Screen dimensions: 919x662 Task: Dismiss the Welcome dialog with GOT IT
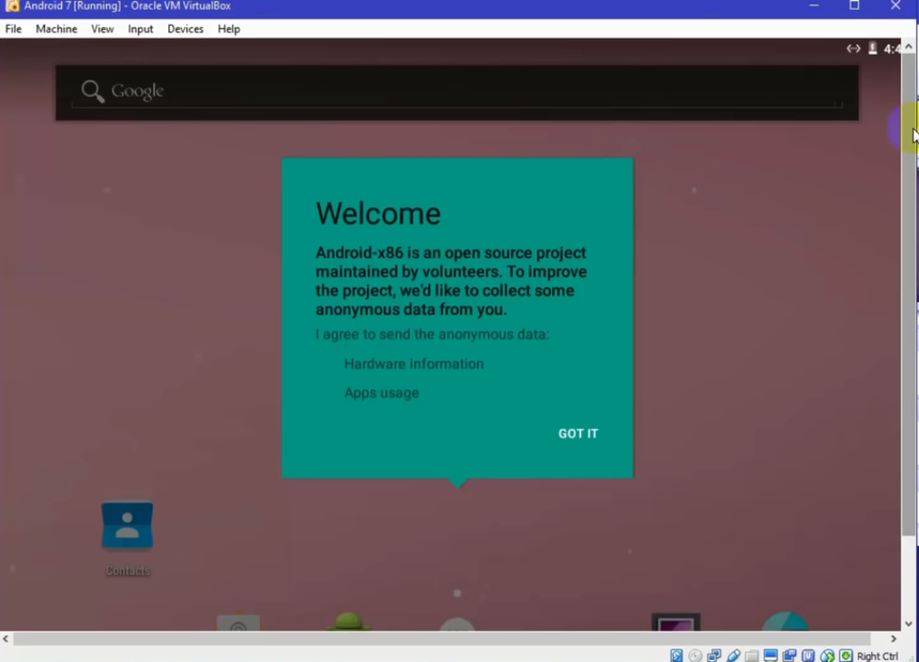pyautogui.click(x=578, y=434)
